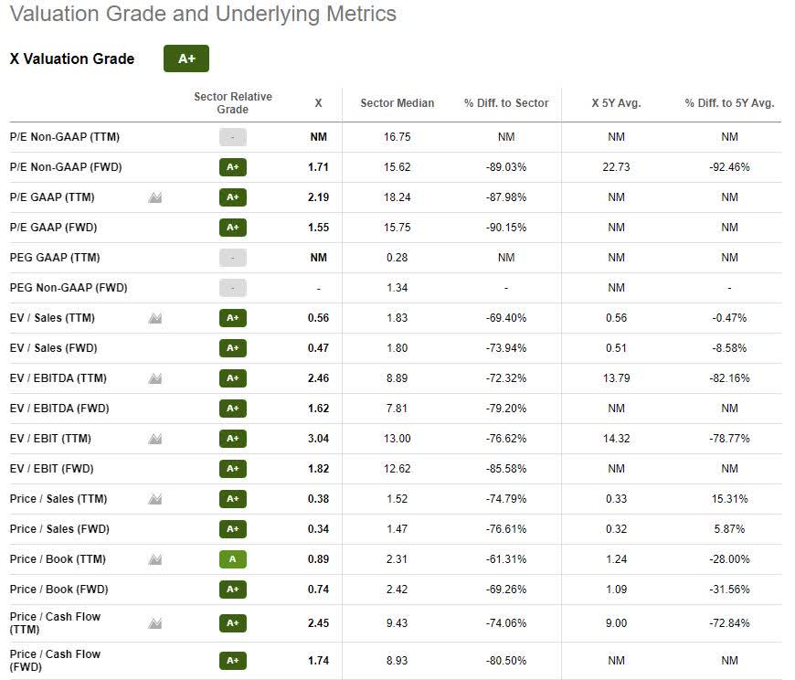Click the % Diff. to Sector column header
The width and height of the screenshot is (795, 680).
pyautogui.click(x=506, y=103)
